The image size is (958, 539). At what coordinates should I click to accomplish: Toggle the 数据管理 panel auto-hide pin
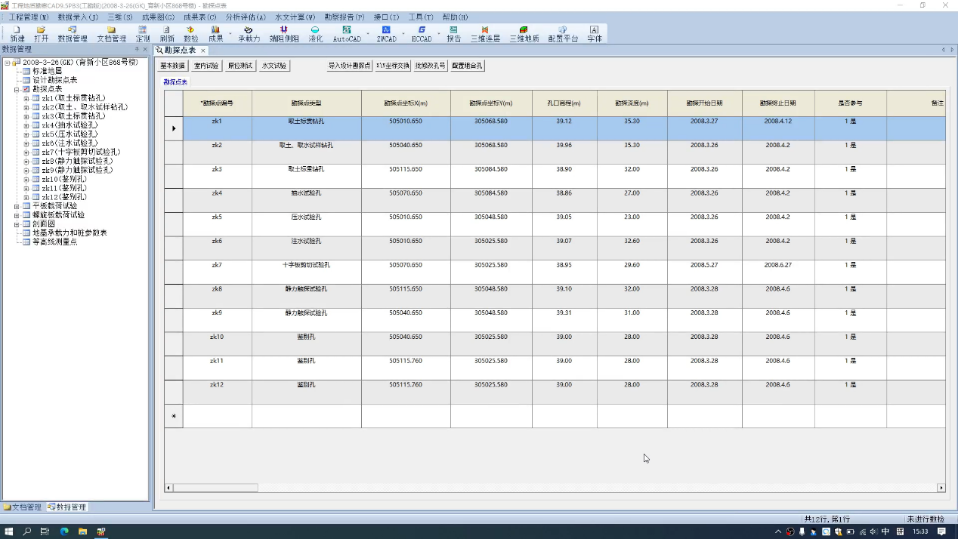tap(137, 49)
